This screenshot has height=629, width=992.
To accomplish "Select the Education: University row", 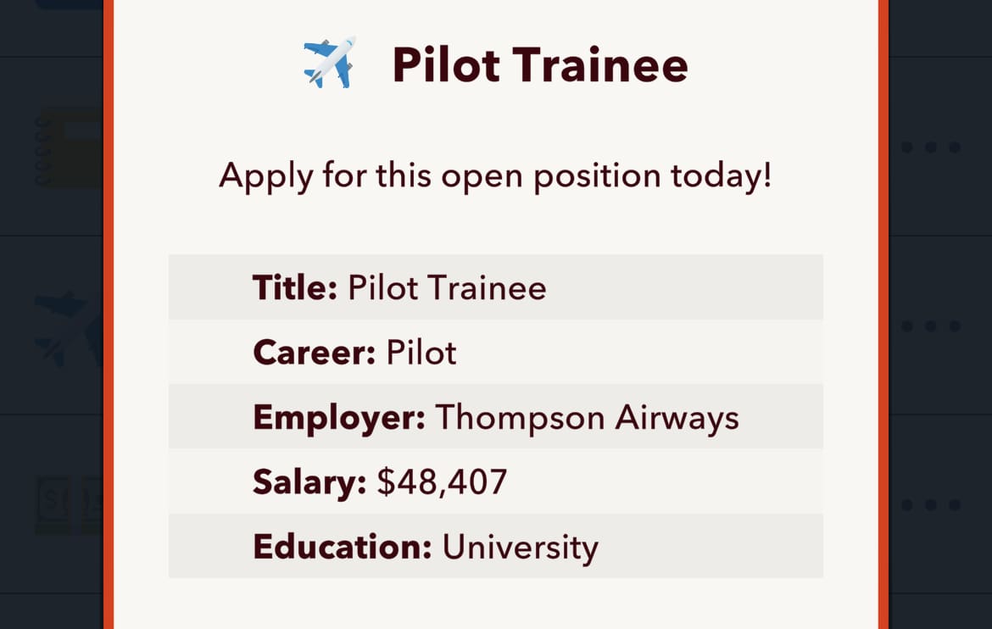I will tap(496, 547).
